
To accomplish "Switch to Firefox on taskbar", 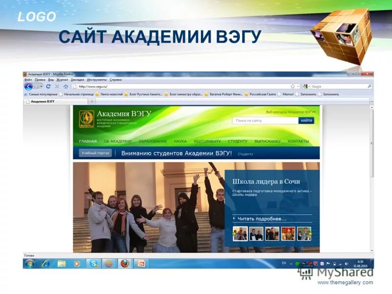I will (125, 264).
